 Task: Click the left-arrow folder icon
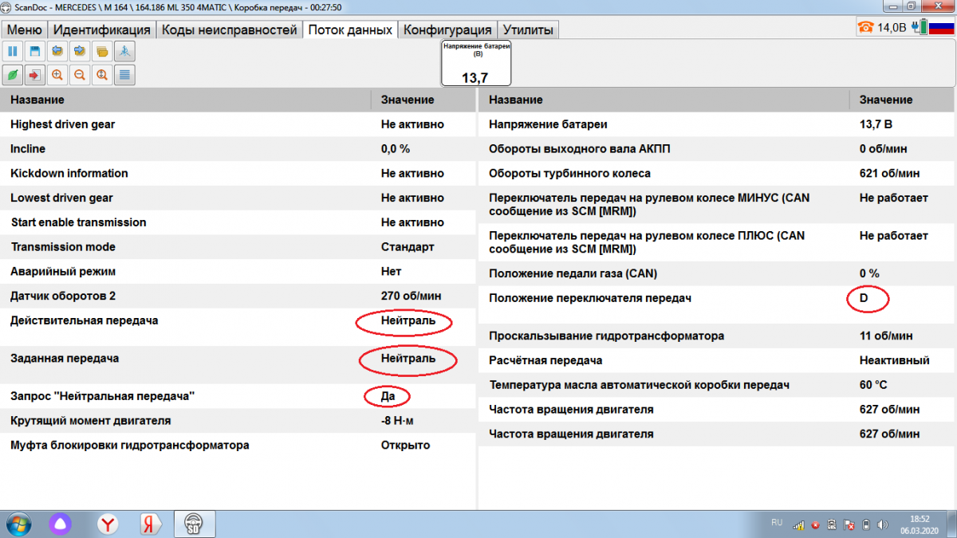[57, 52]
